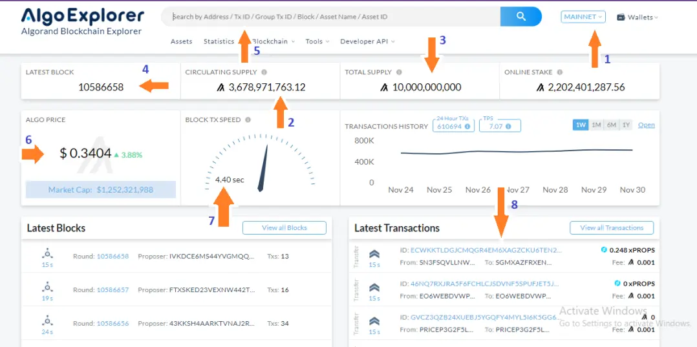Expand the Blockchain menu
Screen dimensions: 697x347
point(274,41)
